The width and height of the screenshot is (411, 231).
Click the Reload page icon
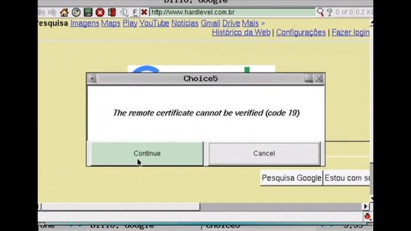click(76, 12)
